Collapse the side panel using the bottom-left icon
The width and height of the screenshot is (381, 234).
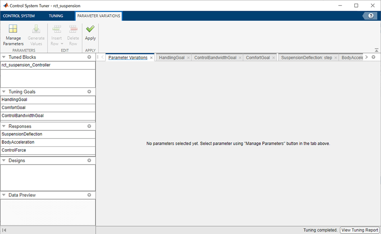pos(4,230)
